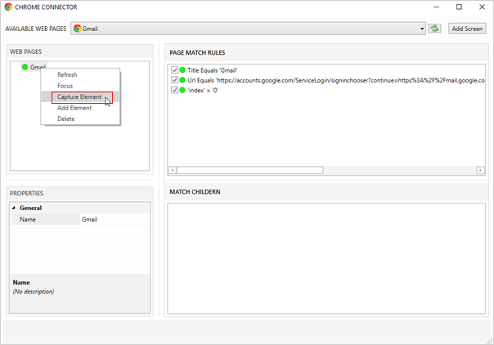Open the Available Web Pages dropdown arrow
Image resolution: width=494 pixels, height=345 pixels.
[x=422, y=29]
